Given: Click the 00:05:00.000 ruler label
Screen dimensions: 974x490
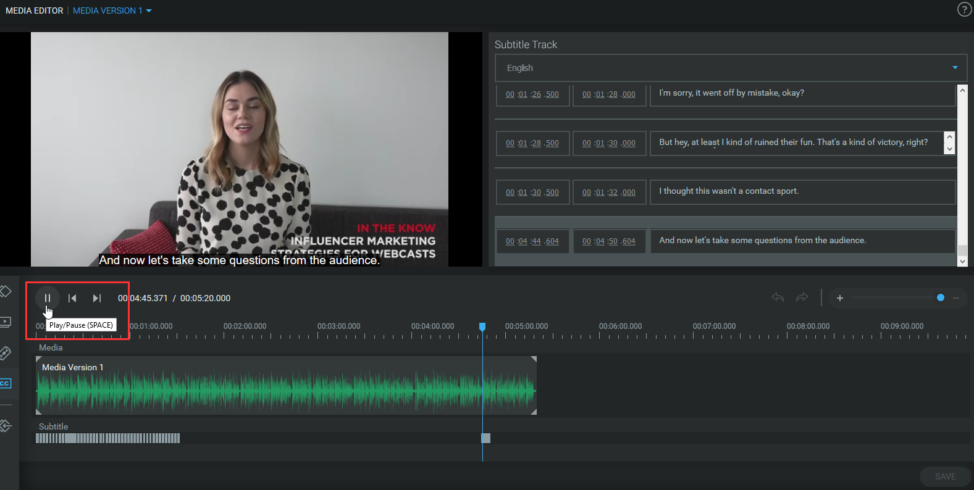Looking at the screenshot, I should (526, 326).
